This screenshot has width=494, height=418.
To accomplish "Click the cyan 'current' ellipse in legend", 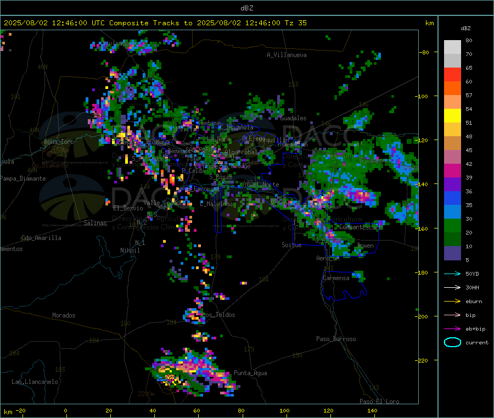I will click(452, 342).
